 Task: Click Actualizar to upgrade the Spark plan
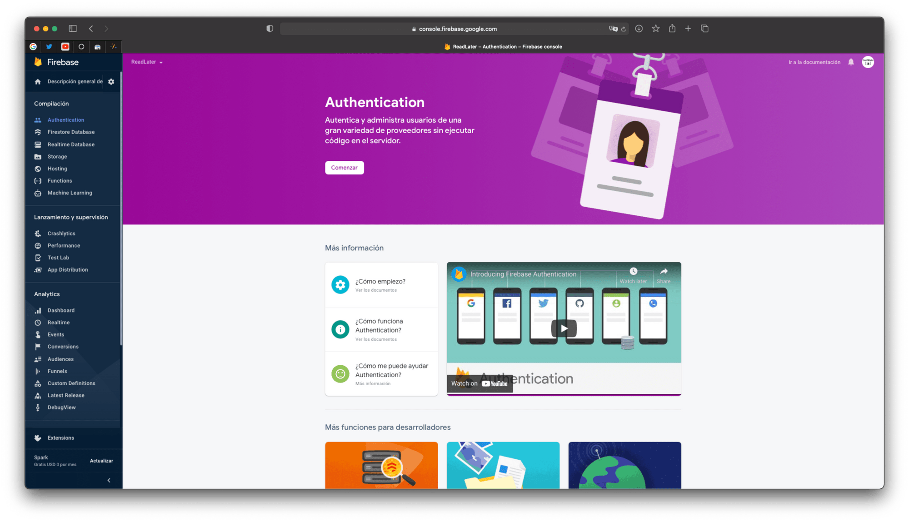pyautogui.click(x=101, y=461)
